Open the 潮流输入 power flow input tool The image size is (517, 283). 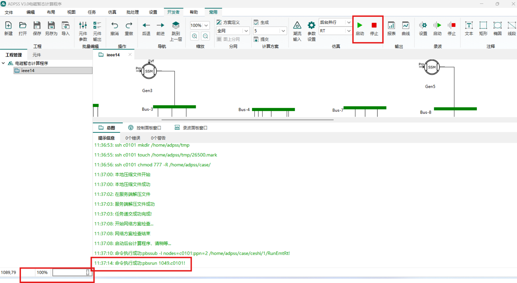tap(297, 31)
